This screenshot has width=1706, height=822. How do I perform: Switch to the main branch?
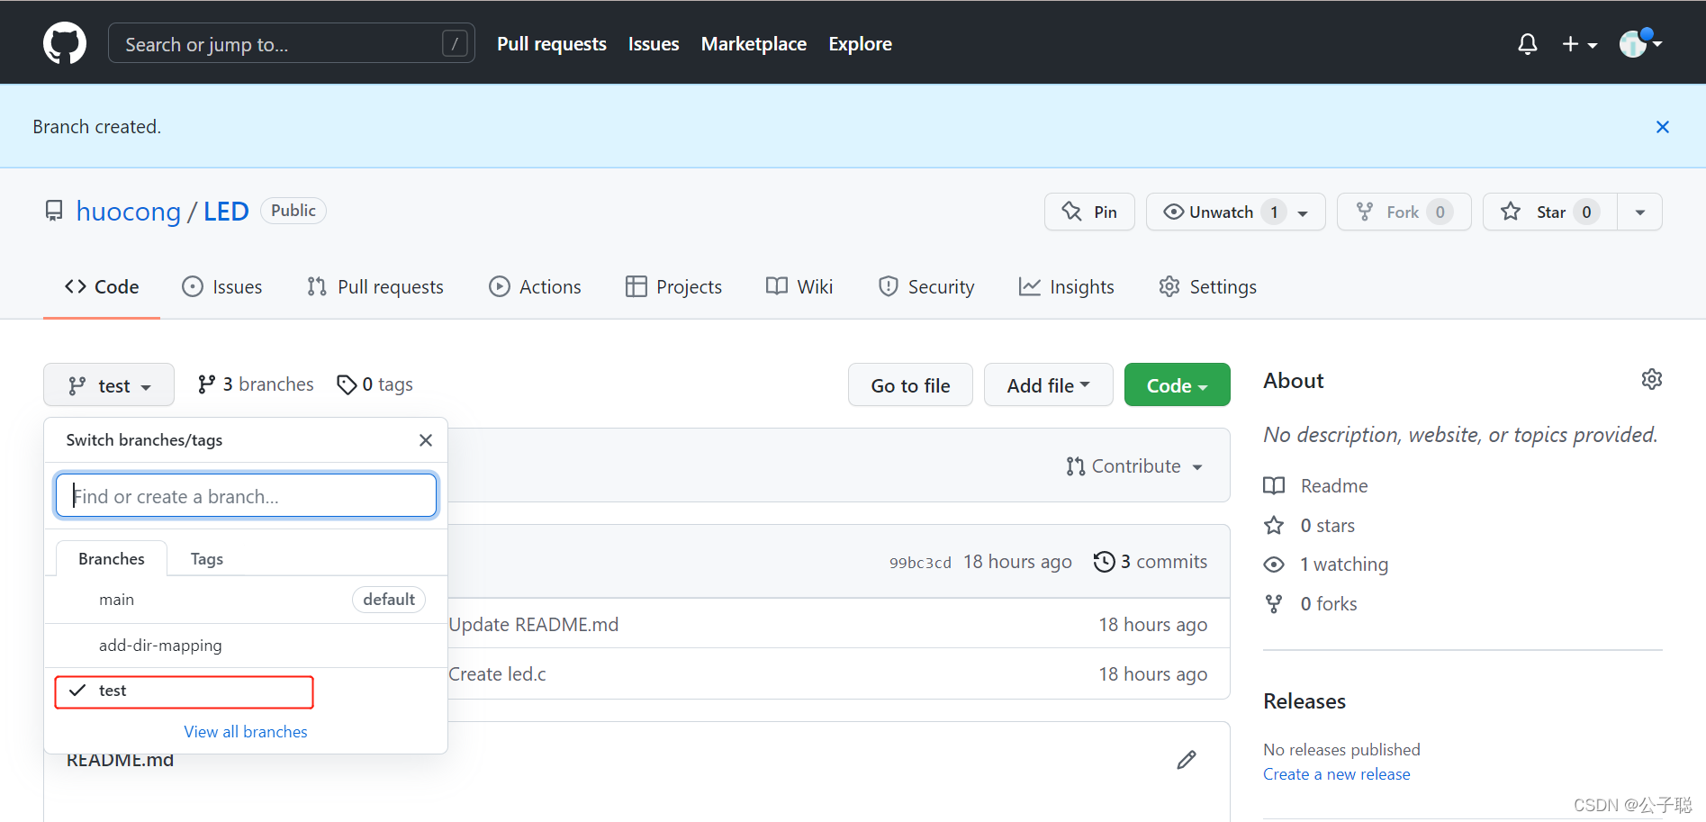tap(246, 600)
